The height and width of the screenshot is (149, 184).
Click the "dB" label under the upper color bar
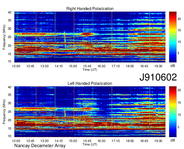tap(173, 66)
